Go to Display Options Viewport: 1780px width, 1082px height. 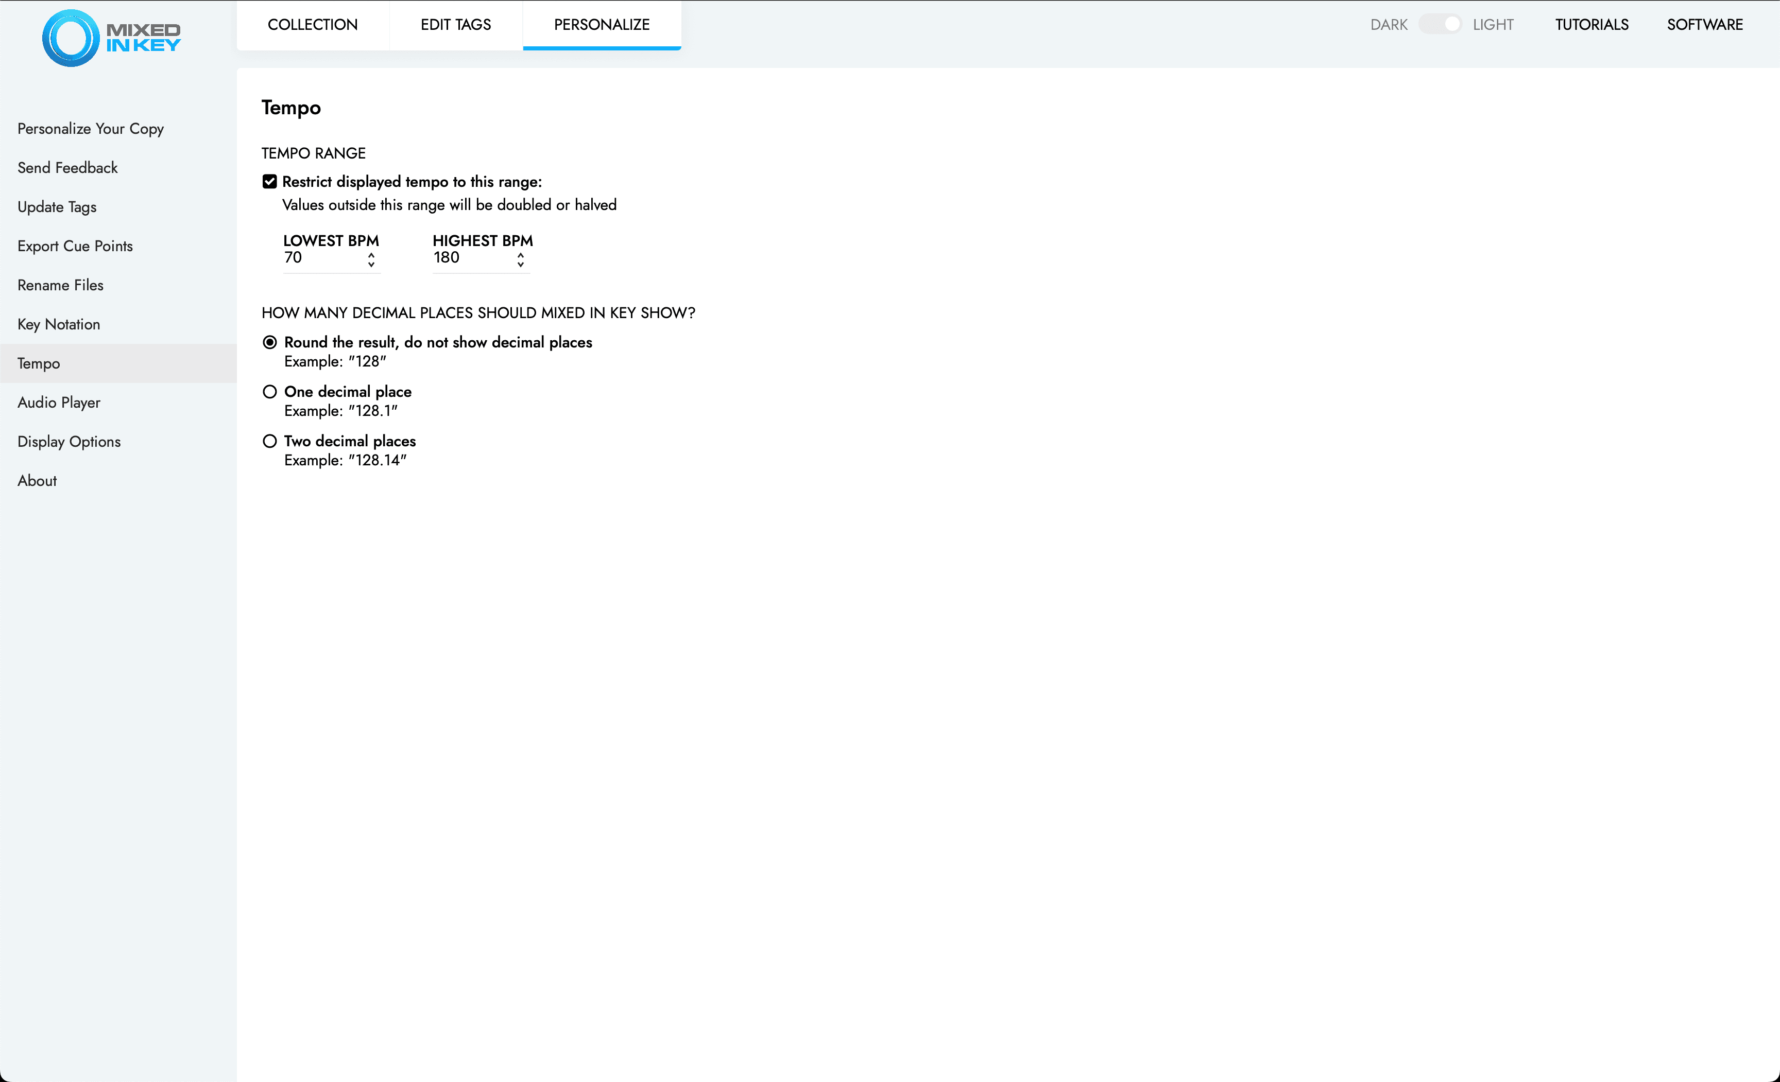[118, 441]
